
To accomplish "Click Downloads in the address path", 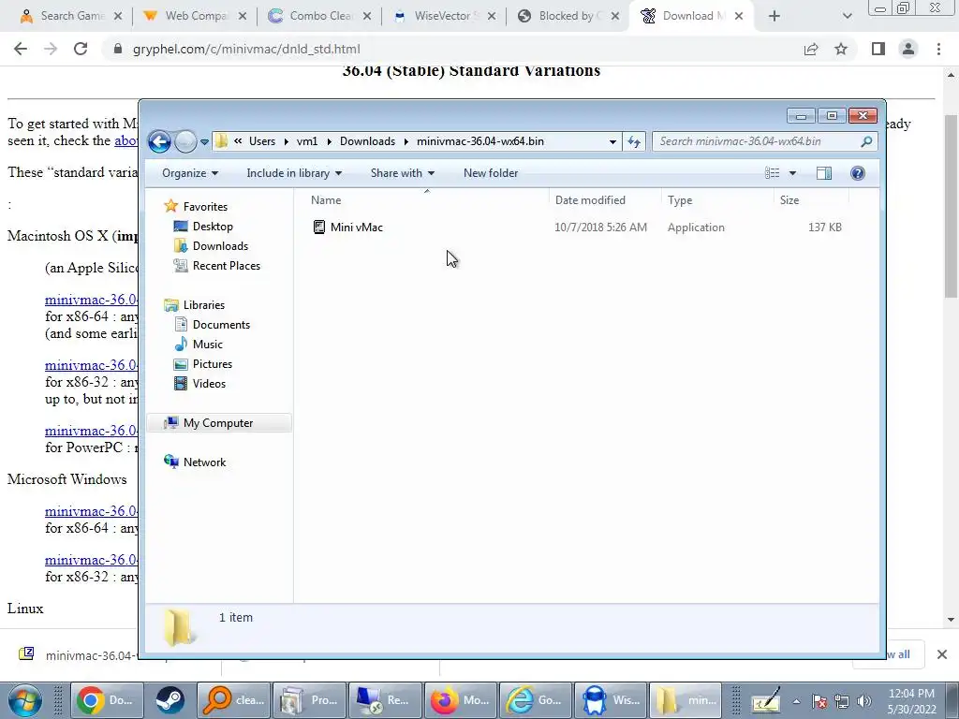I will coord(367,142).
